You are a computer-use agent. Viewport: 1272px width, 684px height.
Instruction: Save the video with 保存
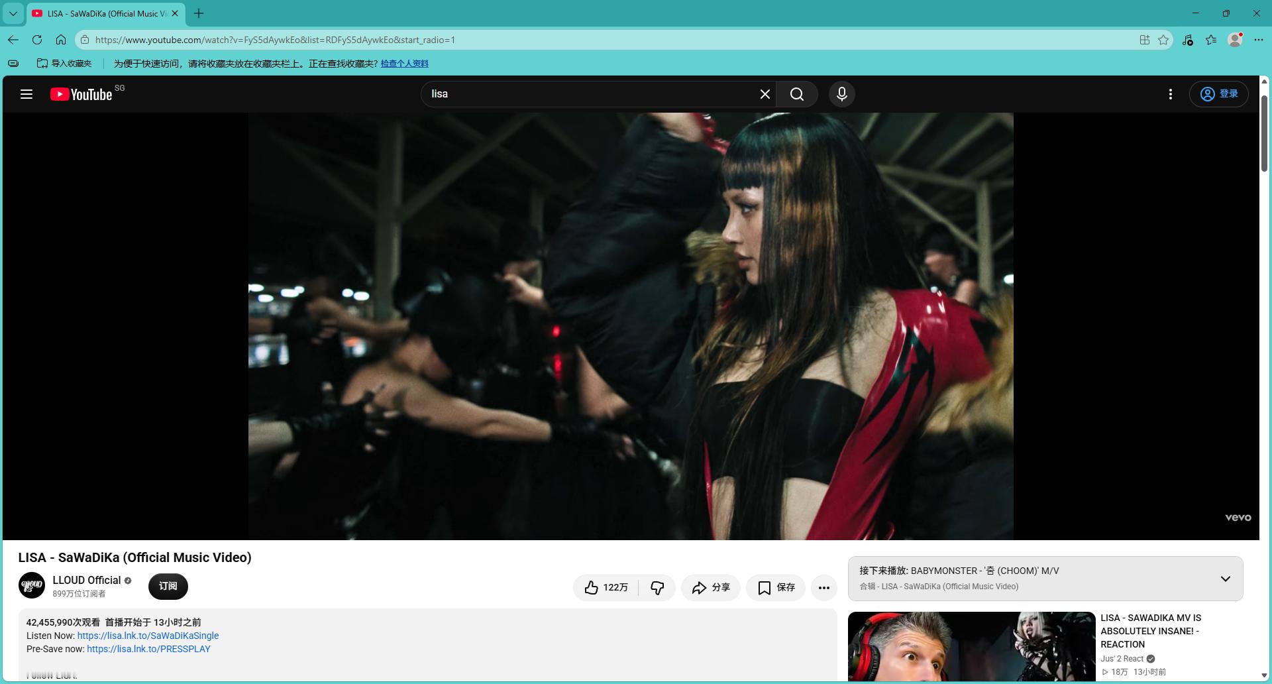point(776,587)
